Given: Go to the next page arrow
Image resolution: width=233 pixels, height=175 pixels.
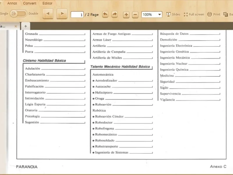Looking at the screenshot, I should click(x=62, y=14).
